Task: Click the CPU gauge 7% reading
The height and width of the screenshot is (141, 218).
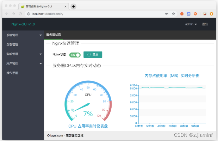Action: point(88,114)
